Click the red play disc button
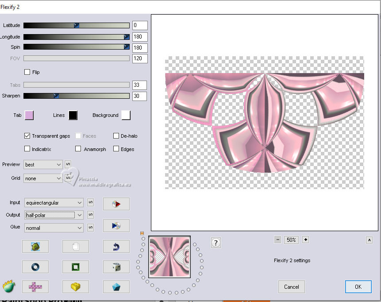Viewport: 381px width, 302px height. tap(116, 204)
